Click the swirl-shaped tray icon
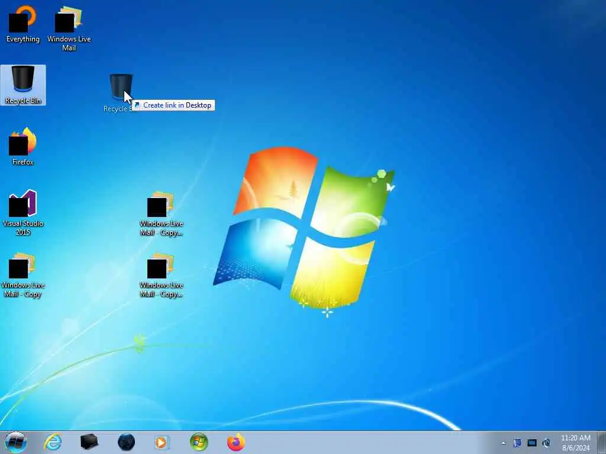606x454 pixels. click(546, 443)
